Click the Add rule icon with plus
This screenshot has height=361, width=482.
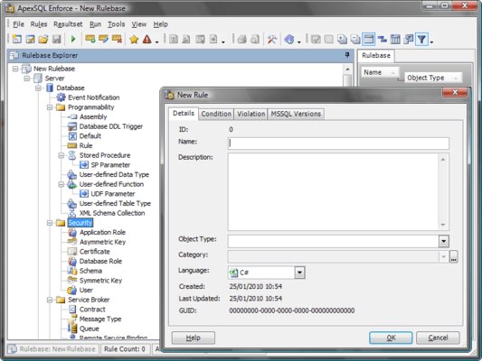click(90, 40)
